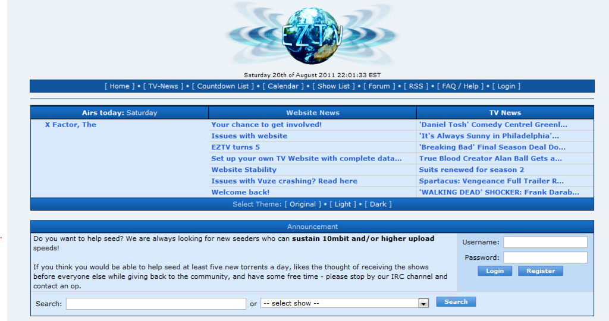Open 'Breaking Bad' Final Season news
609x321 pixels.
[492, 147]
